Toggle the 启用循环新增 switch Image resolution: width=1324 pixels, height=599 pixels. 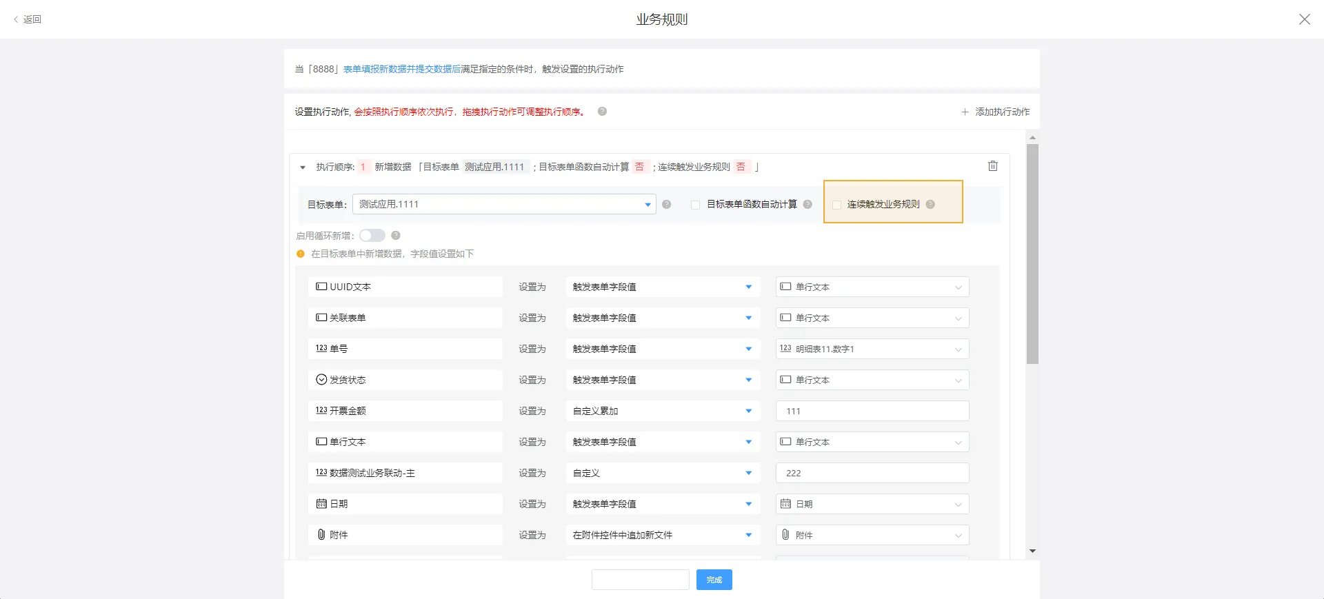click(x=372, y=236)
